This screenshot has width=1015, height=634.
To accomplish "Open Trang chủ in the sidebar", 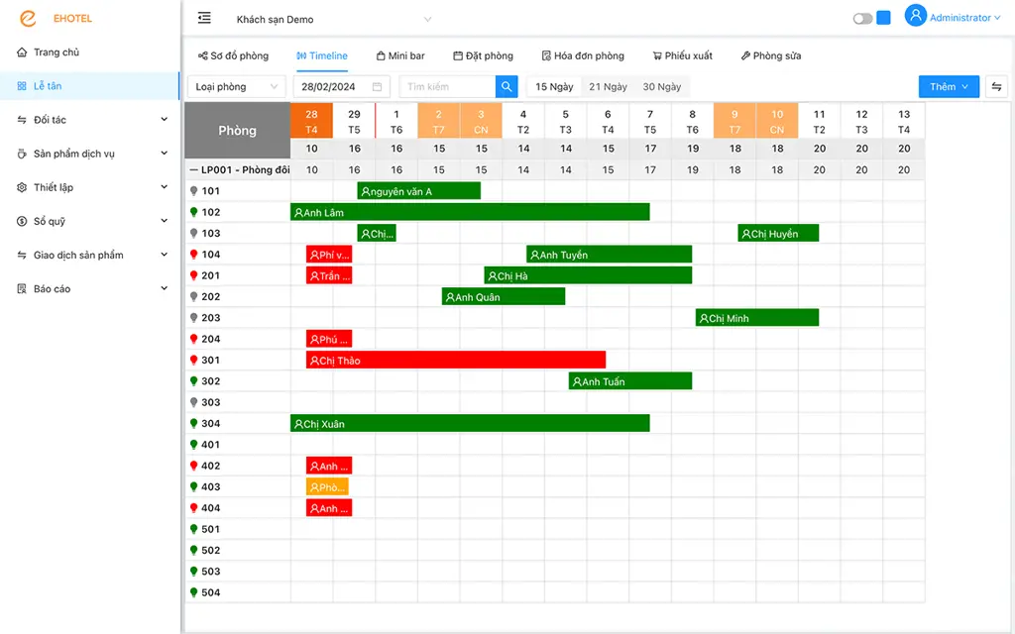I will (90, 52).
